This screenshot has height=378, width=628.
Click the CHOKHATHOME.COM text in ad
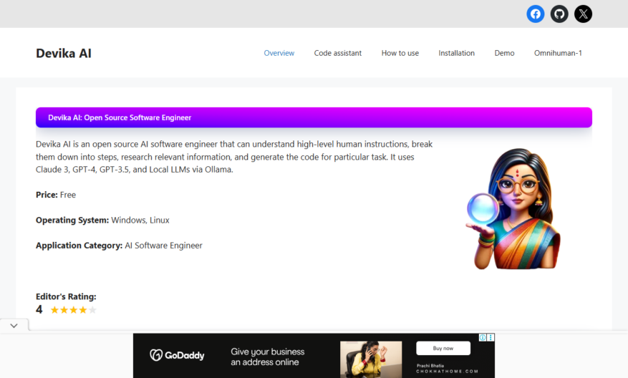tap(447, 371)
